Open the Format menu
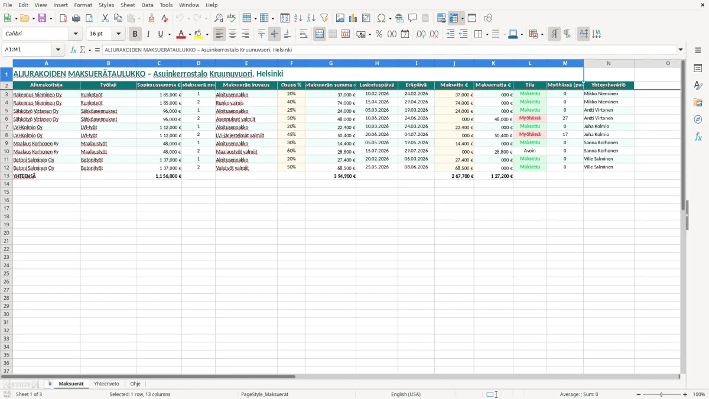Image resolution: width=709 pixels, height=399 pixels. (83, 5)
